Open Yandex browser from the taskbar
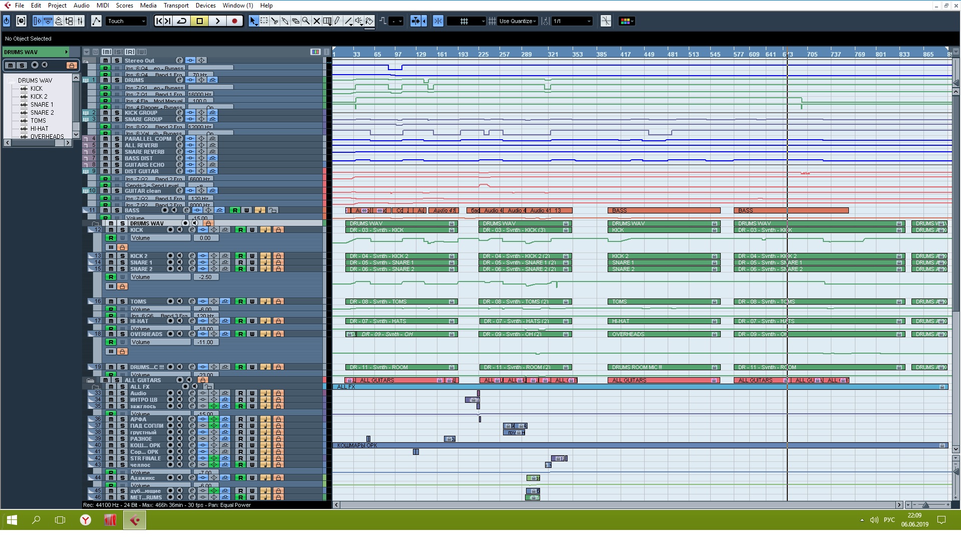 (x=86, y=520)
